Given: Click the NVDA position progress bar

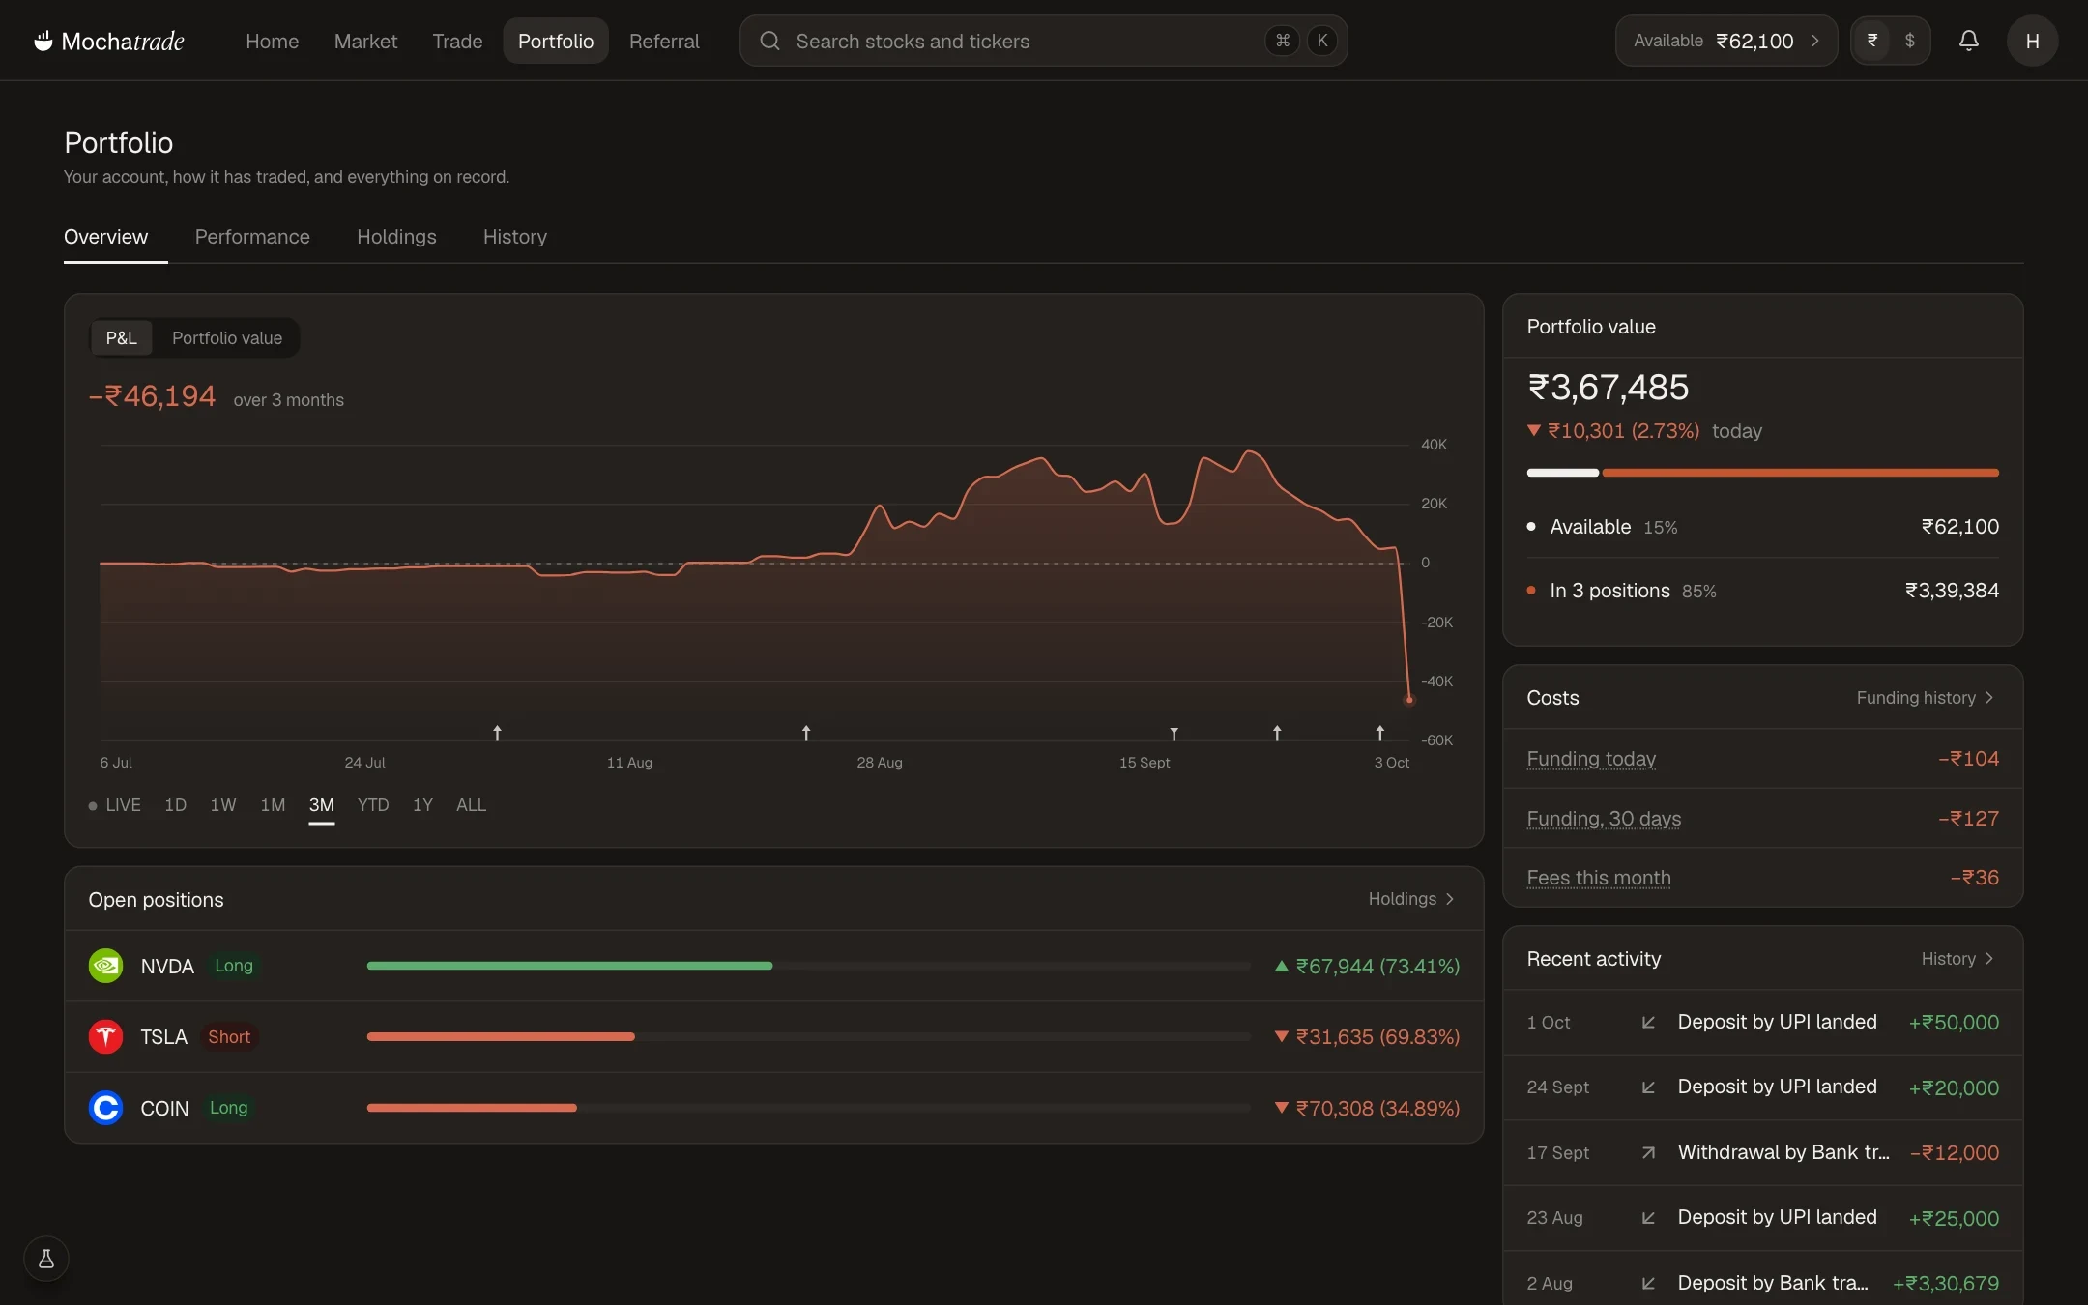Looking at the screenshot, I should (808, 966).
